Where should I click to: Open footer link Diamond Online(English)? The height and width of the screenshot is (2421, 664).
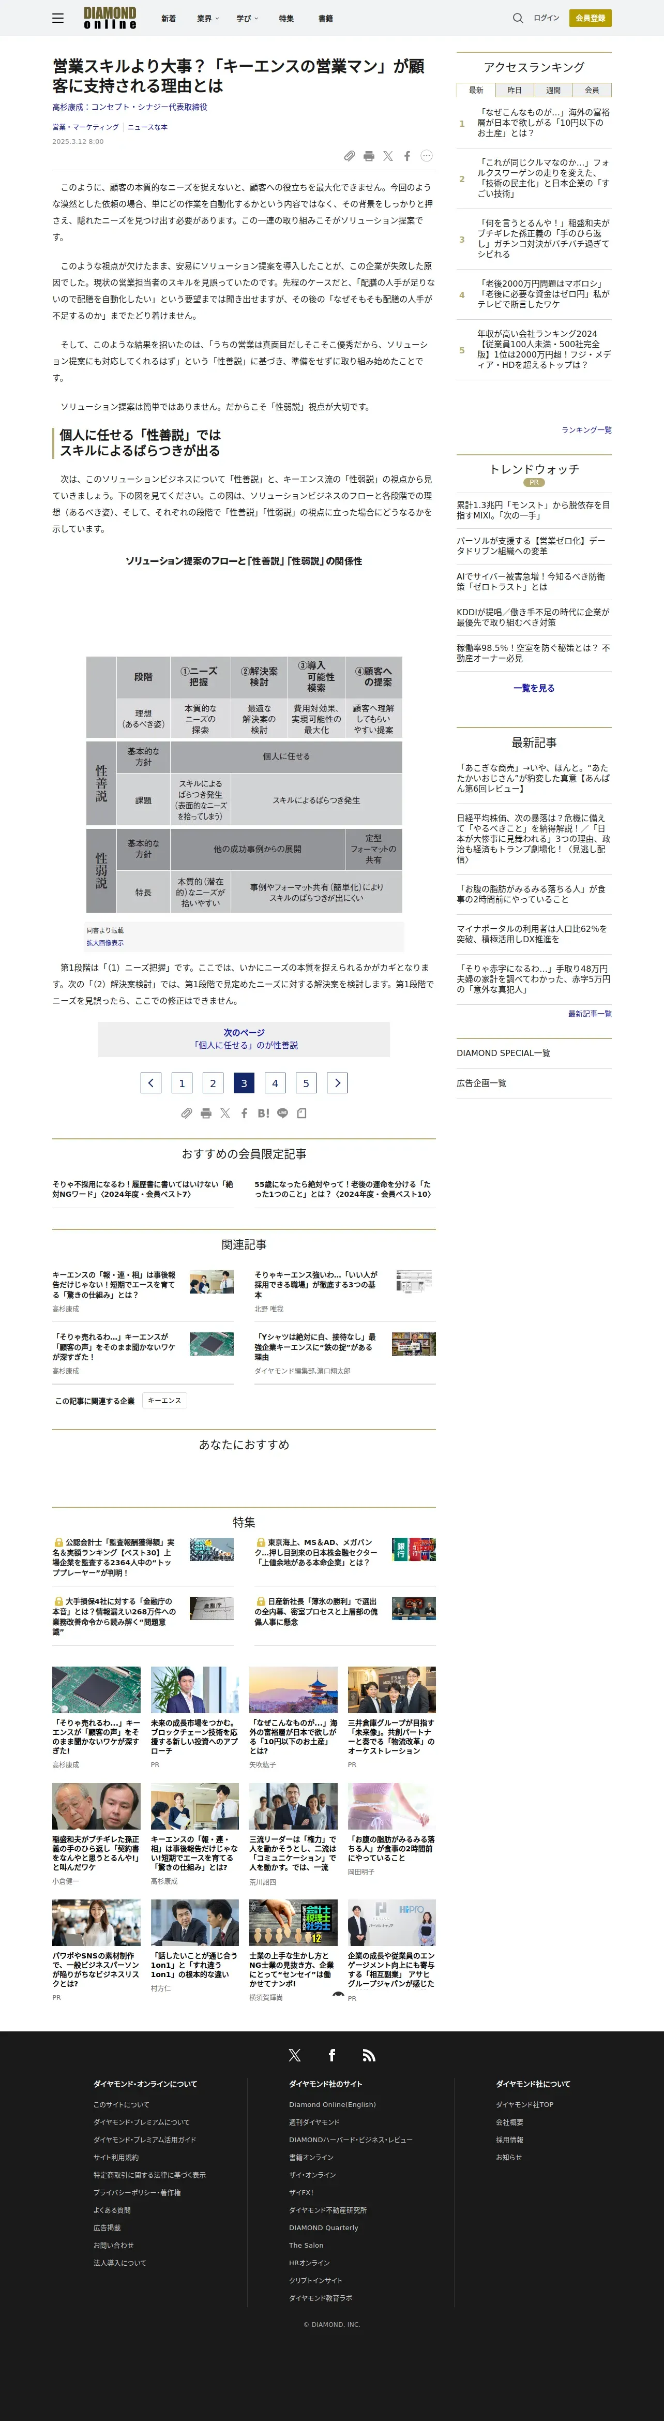click(333, 2104)
